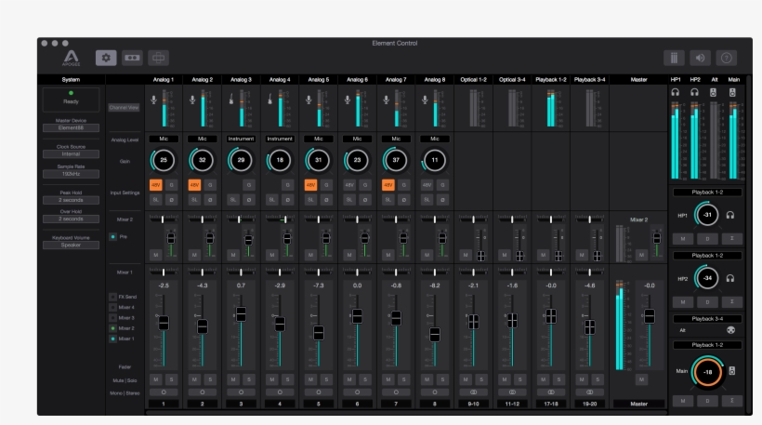Open the Peak Hold dropdown
This screenshot has height=425, width=762.
point(71,200)
